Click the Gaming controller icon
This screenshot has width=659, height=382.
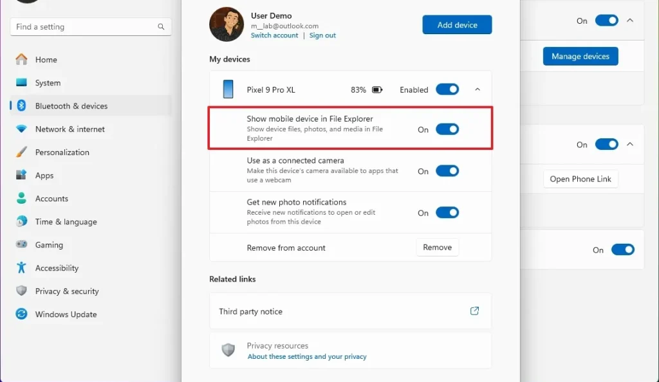[21, 244]
